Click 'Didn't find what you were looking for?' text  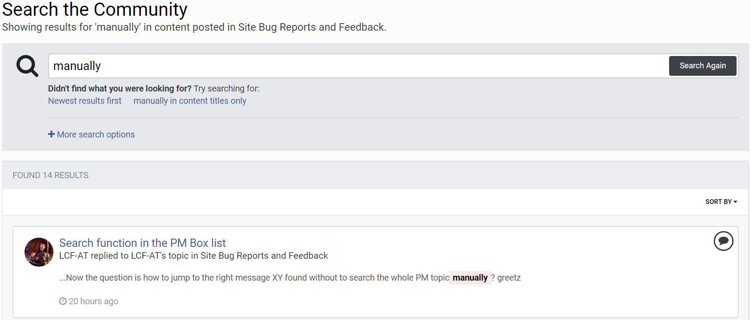coord(120,88)
